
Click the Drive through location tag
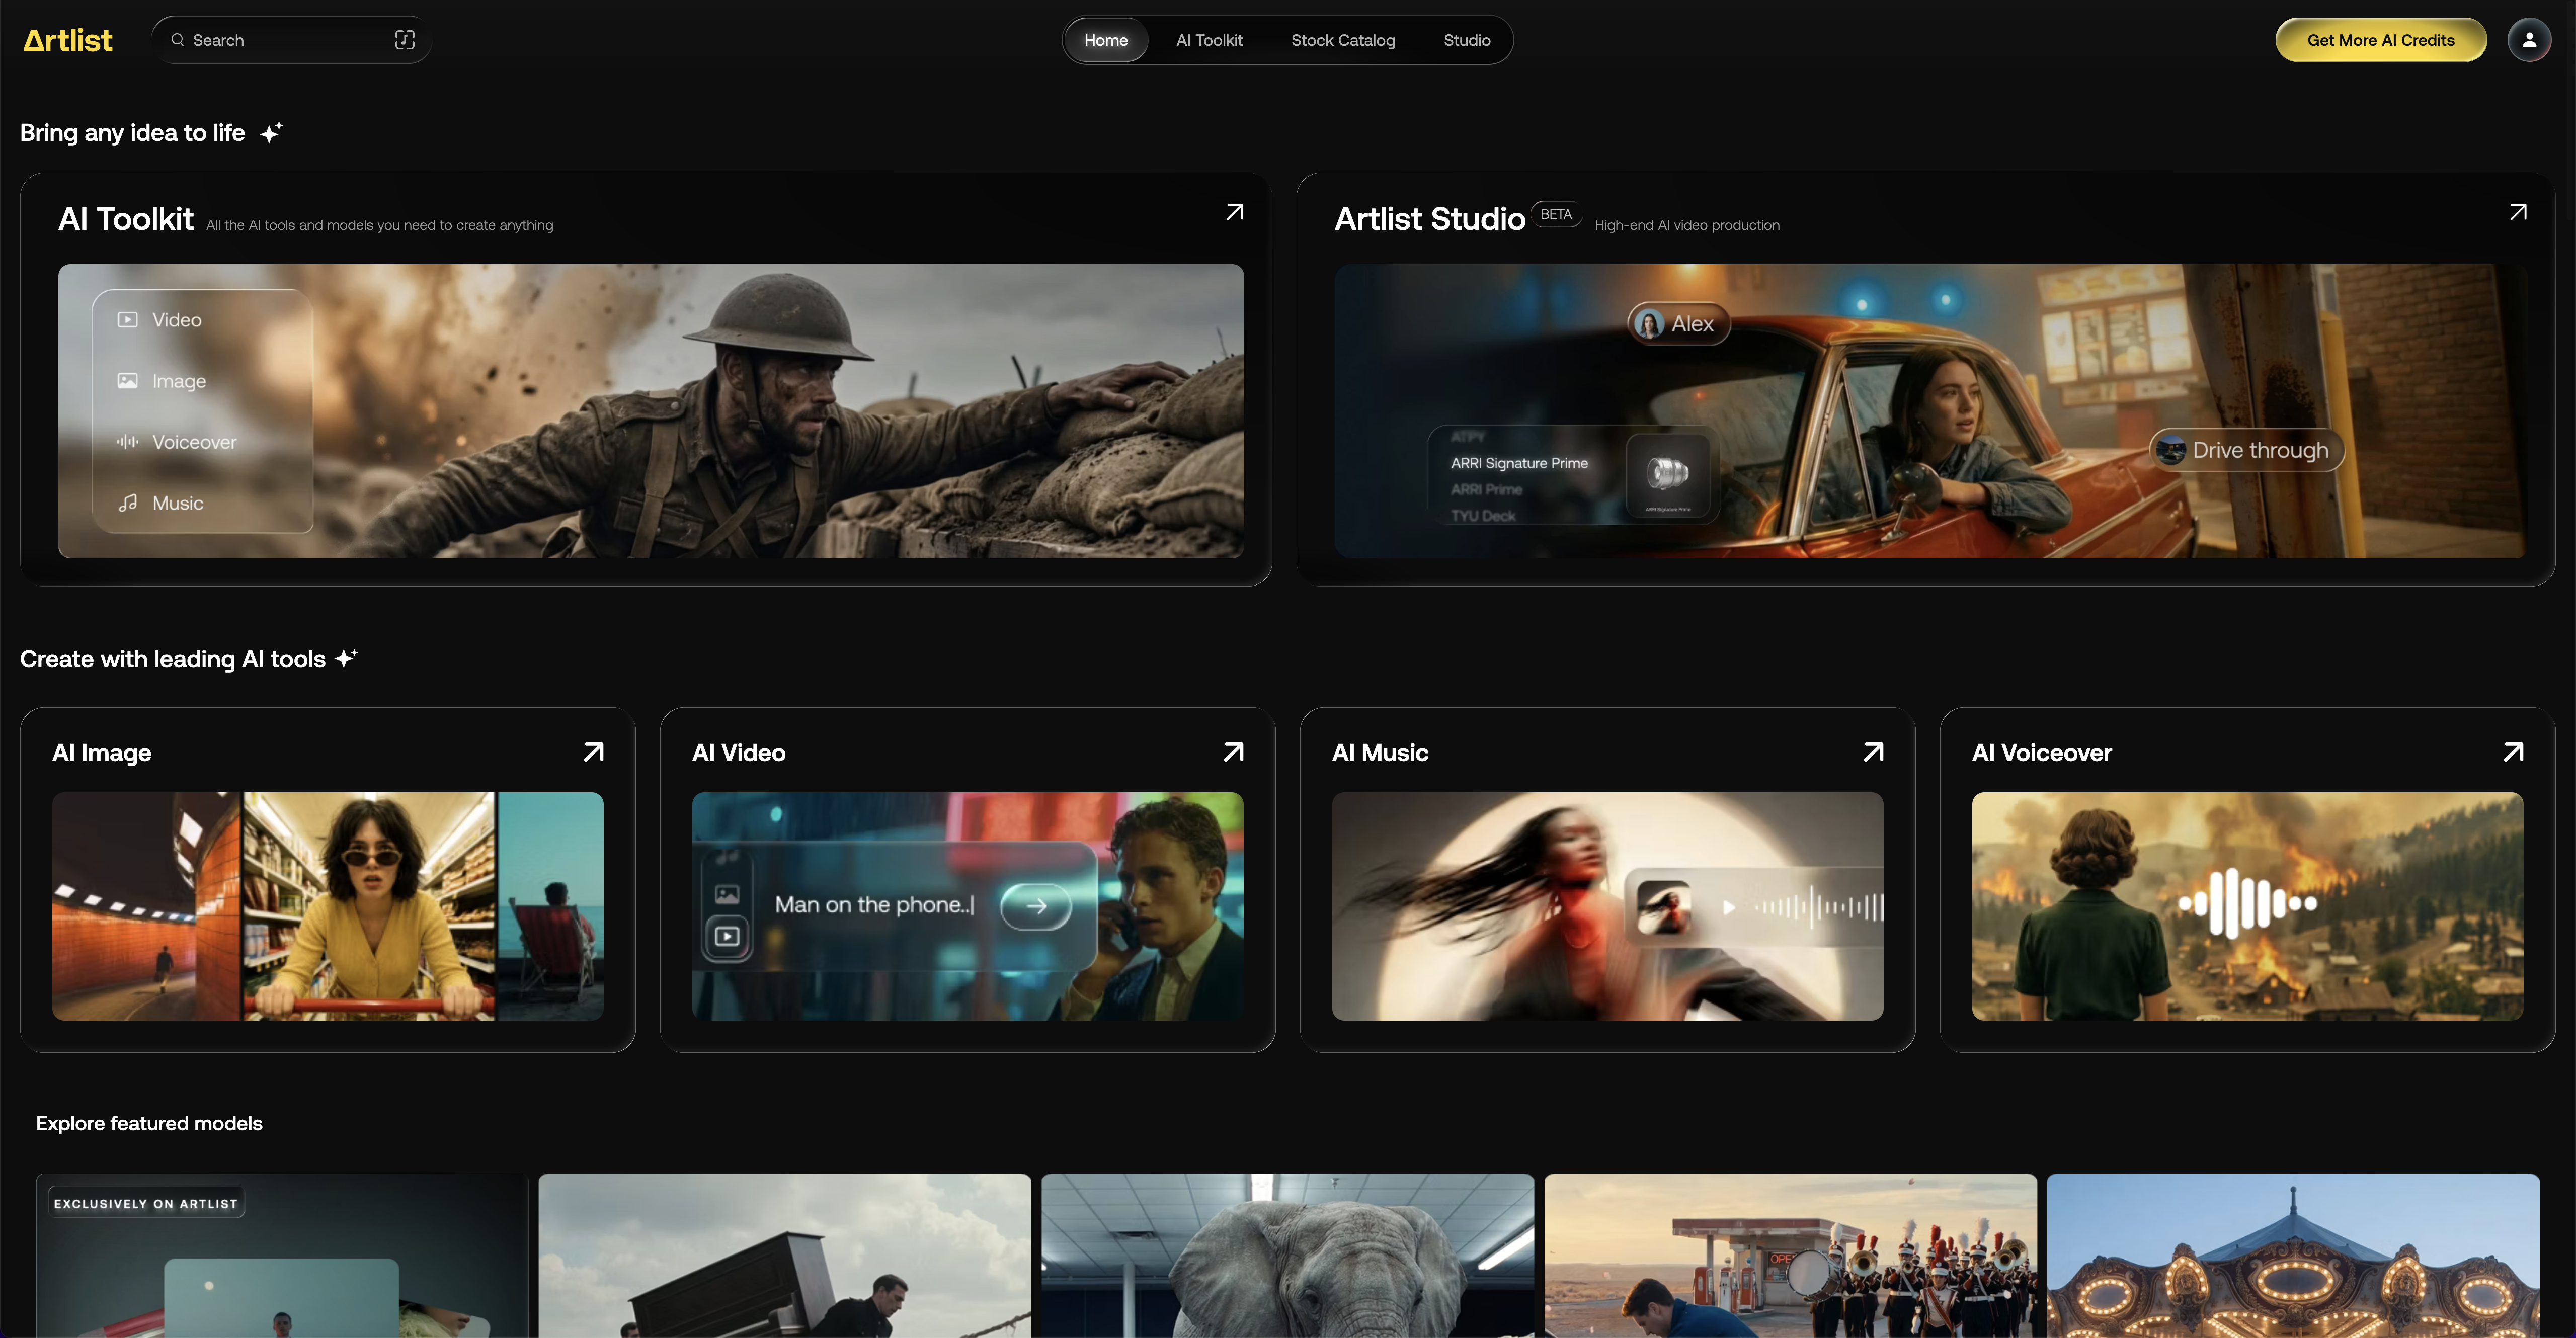click(2247, 450)
